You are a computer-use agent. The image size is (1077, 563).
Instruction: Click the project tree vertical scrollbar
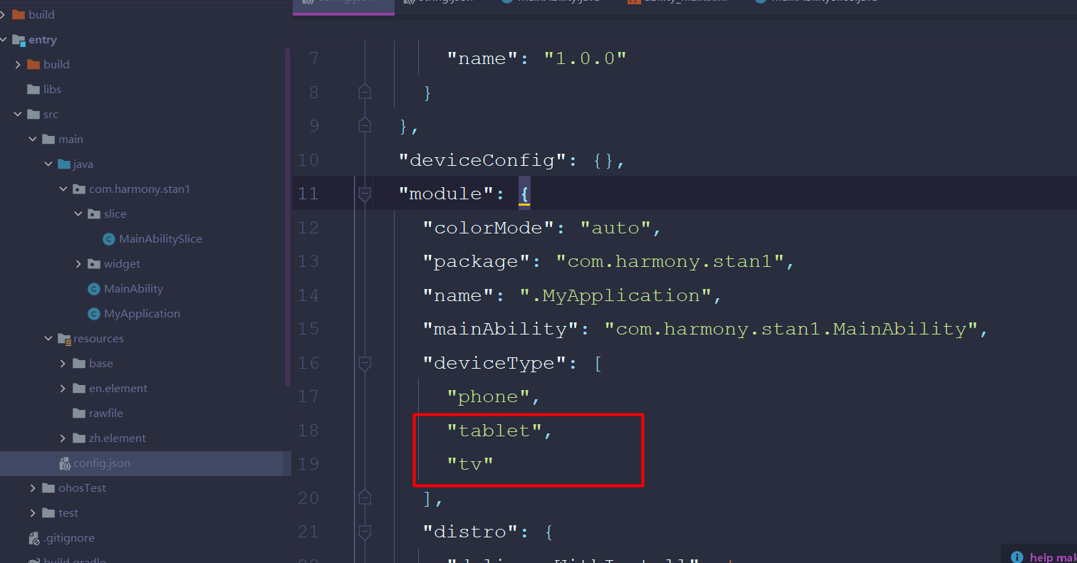click(x=287, y=217)
